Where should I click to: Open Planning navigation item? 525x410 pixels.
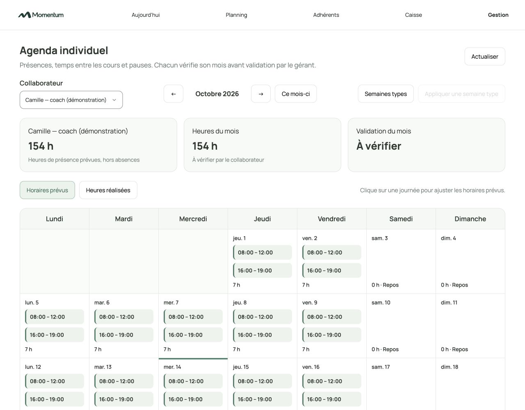236,15
